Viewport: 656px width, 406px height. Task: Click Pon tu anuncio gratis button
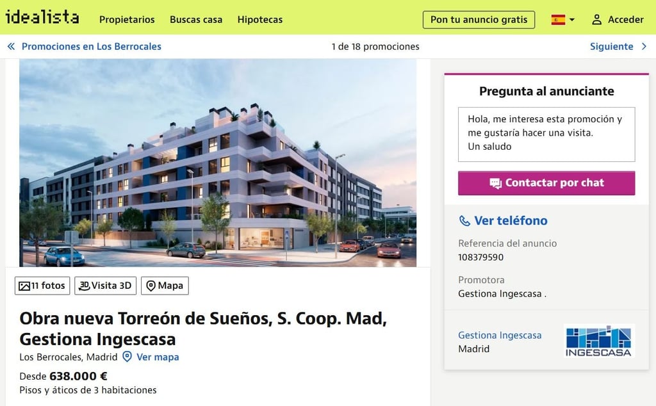(479, 20)
